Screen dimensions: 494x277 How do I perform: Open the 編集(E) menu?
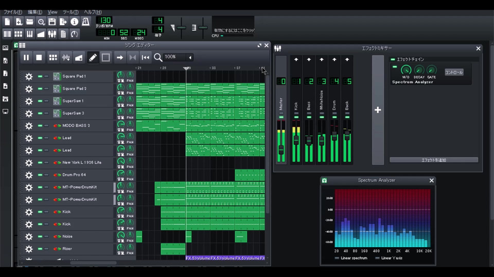[35, 12]
